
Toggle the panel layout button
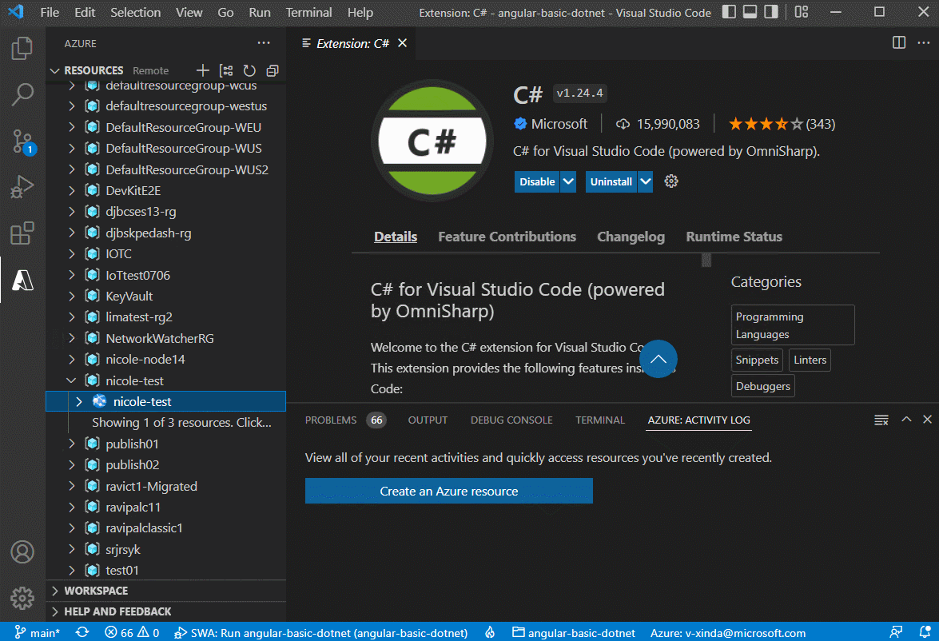point(750,12)
